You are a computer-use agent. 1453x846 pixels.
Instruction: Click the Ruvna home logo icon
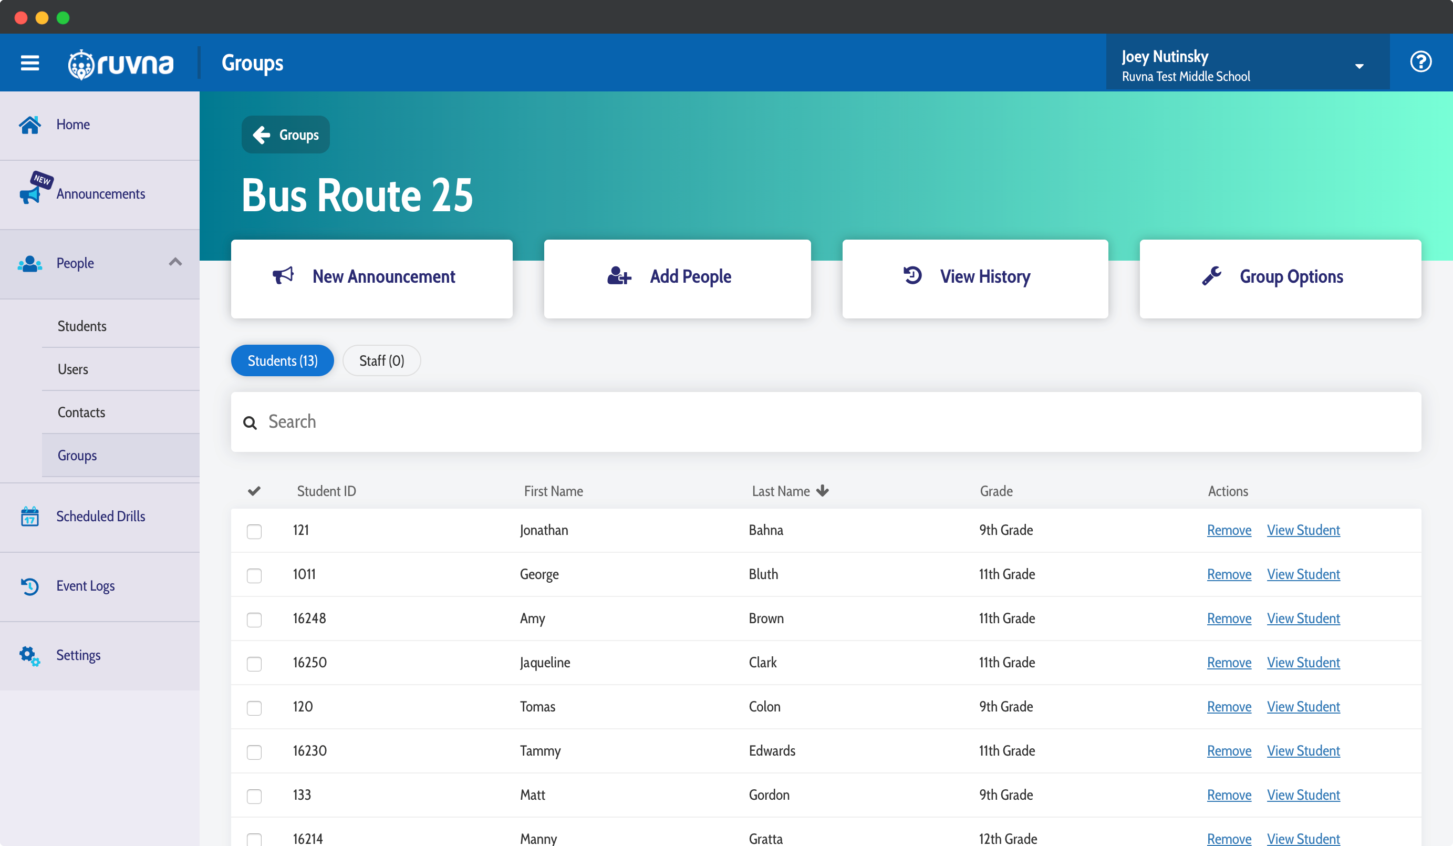79,63
